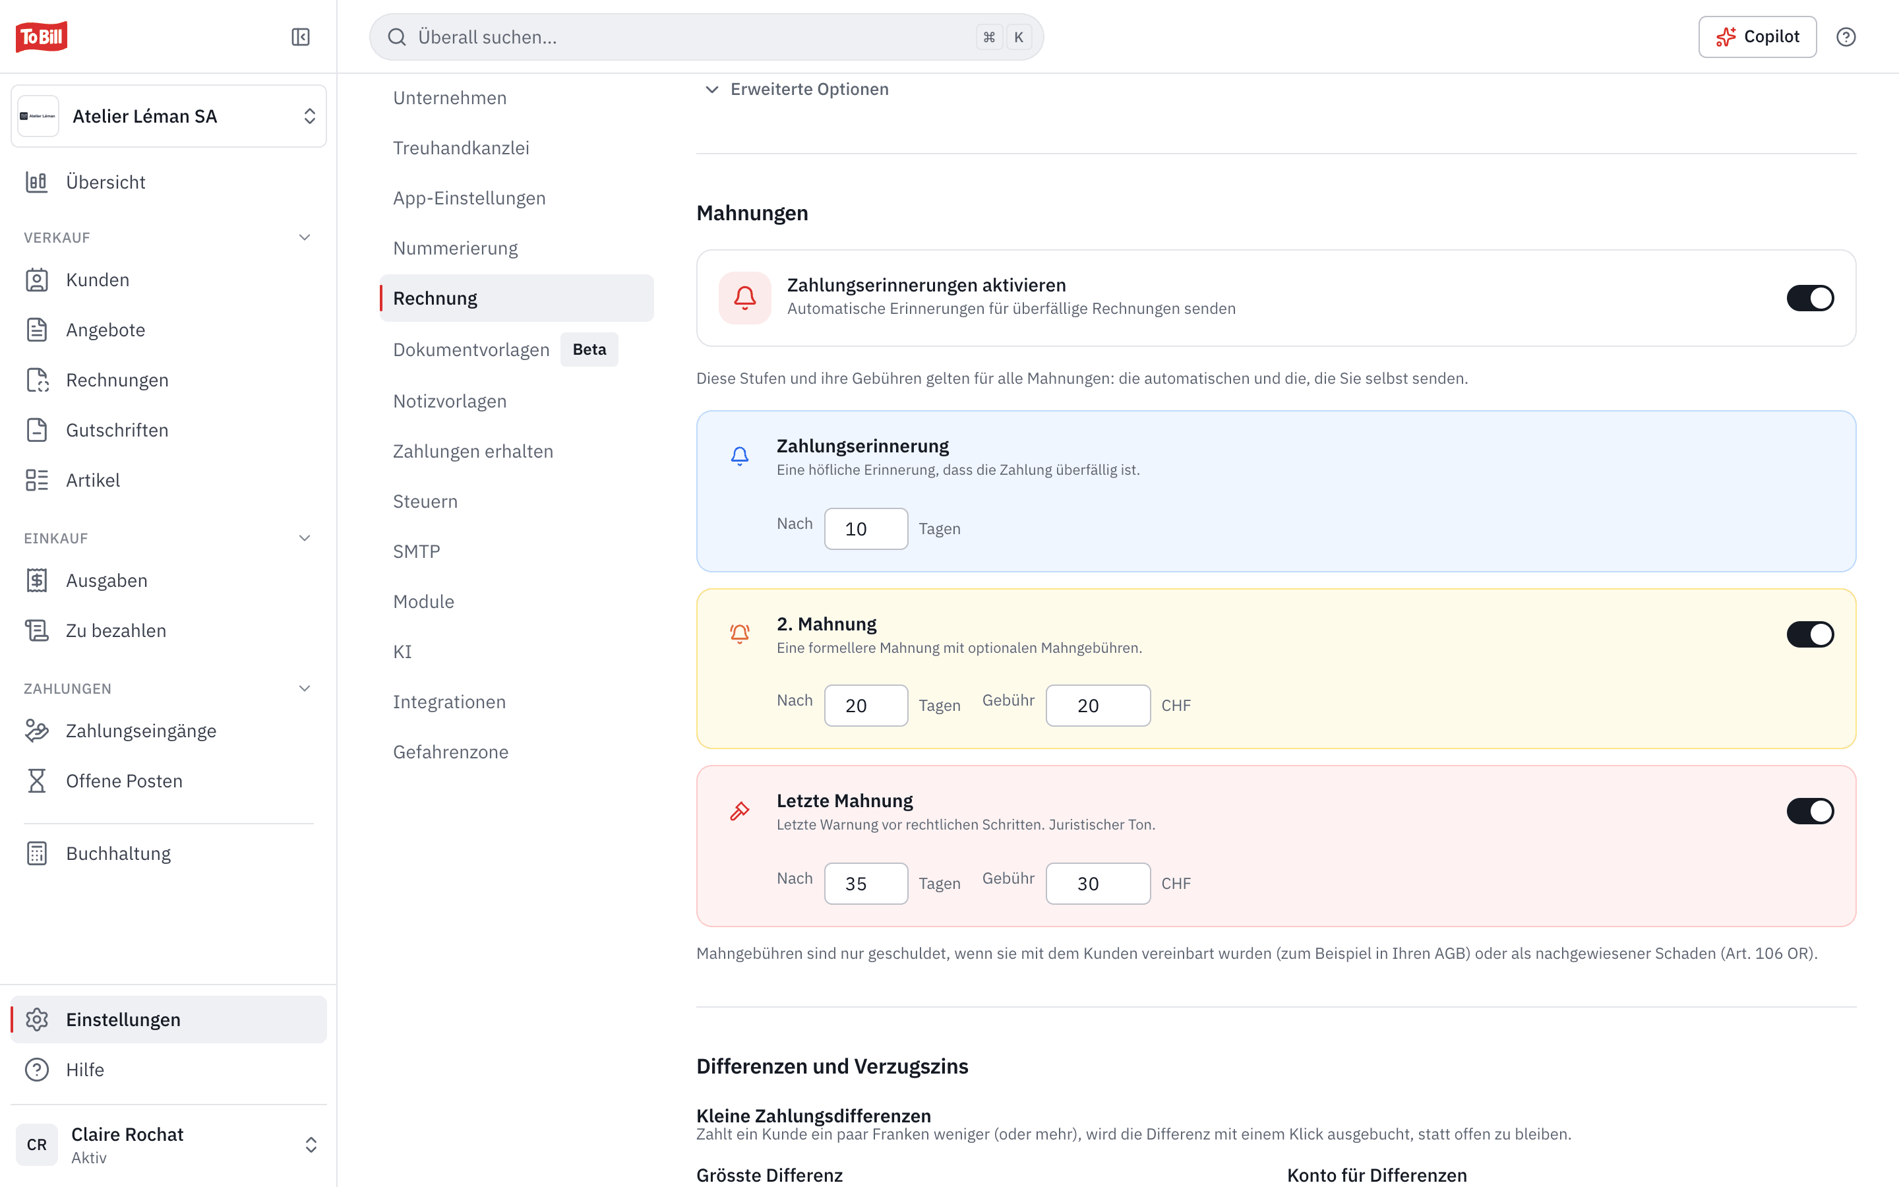Focus the Letzte Mahnung Gebühr field
The height and width of the screenshot is (1187, 1899).
tap(1098, 883)
